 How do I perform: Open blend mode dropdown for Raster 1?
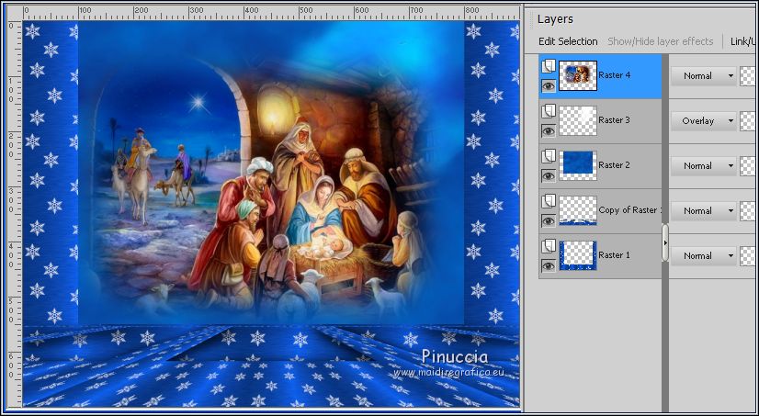click(703, 256)
